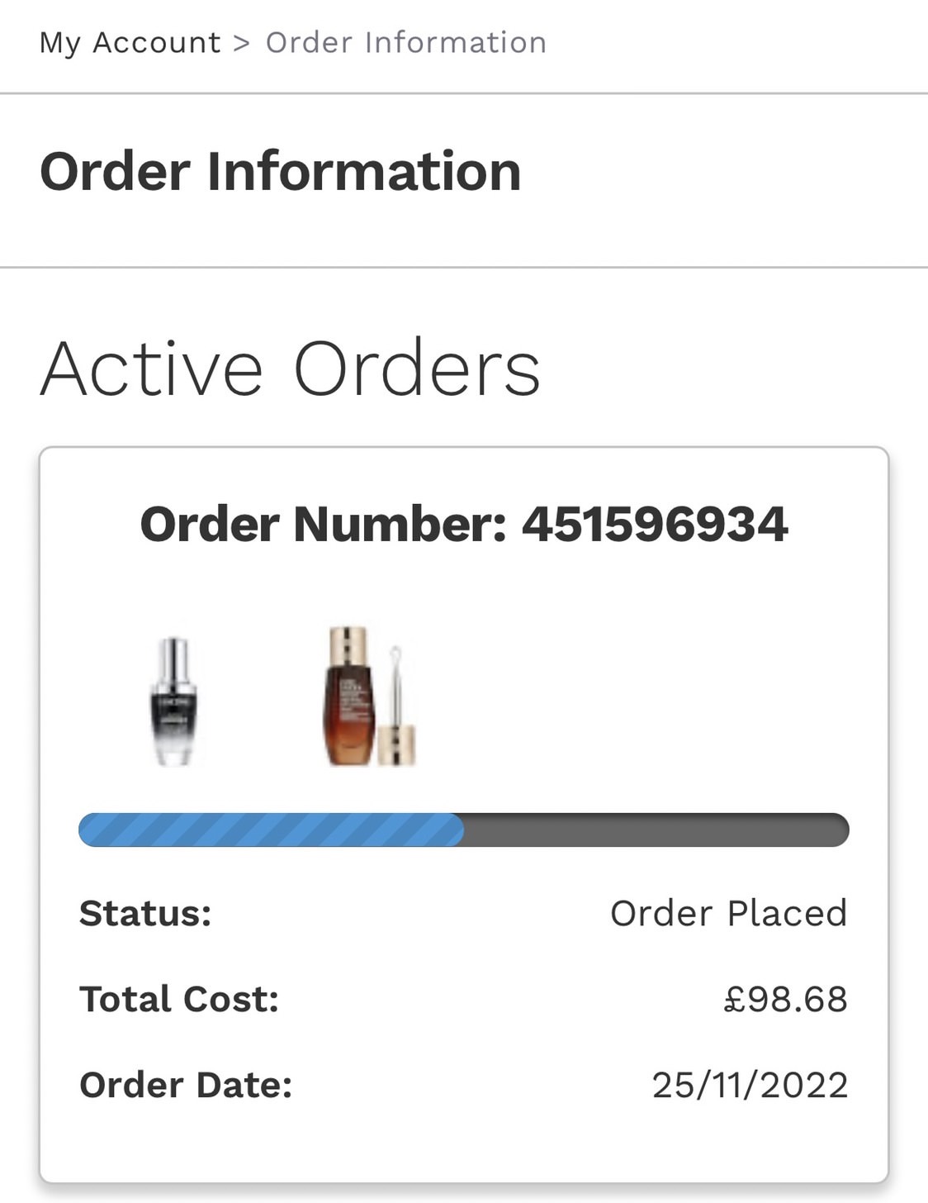Select the 25/11/2022 order date value
Image resolution: width=928 pixels, height=1203 pixels.
[750, 1085]
